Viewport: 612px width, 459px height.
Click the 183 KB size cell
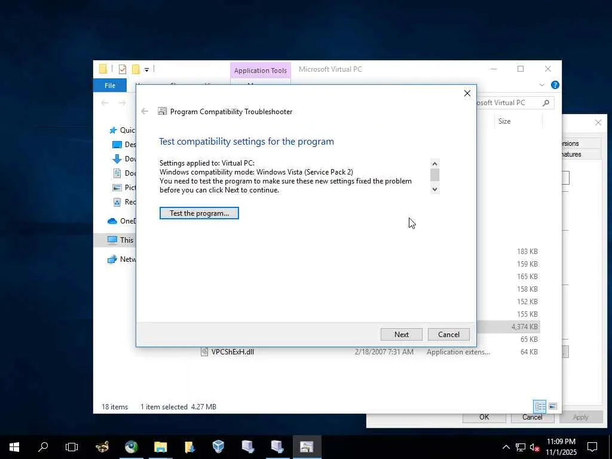527,252
